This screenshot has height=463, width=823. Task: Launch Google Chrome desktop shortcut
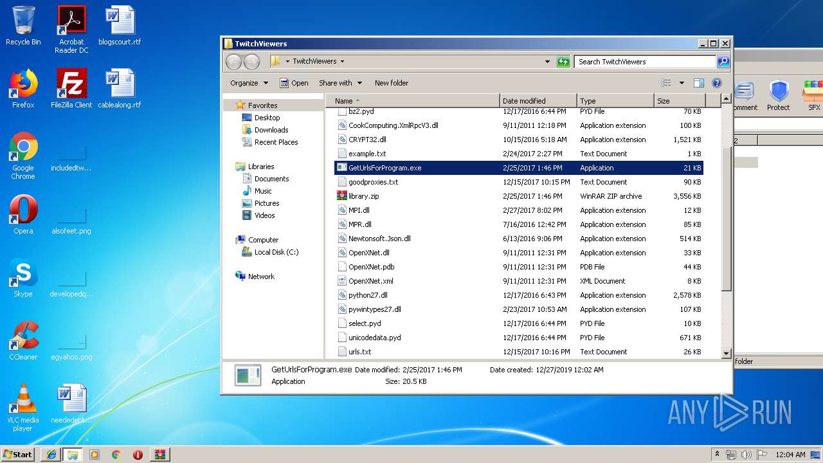[x=23, y=156]
